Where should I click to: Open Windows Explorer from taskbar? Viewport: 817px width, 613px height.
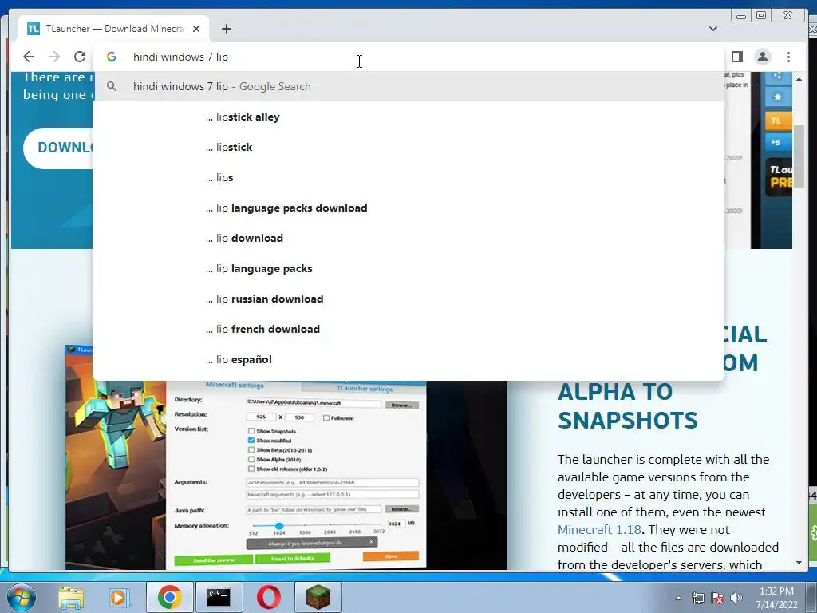71,597
